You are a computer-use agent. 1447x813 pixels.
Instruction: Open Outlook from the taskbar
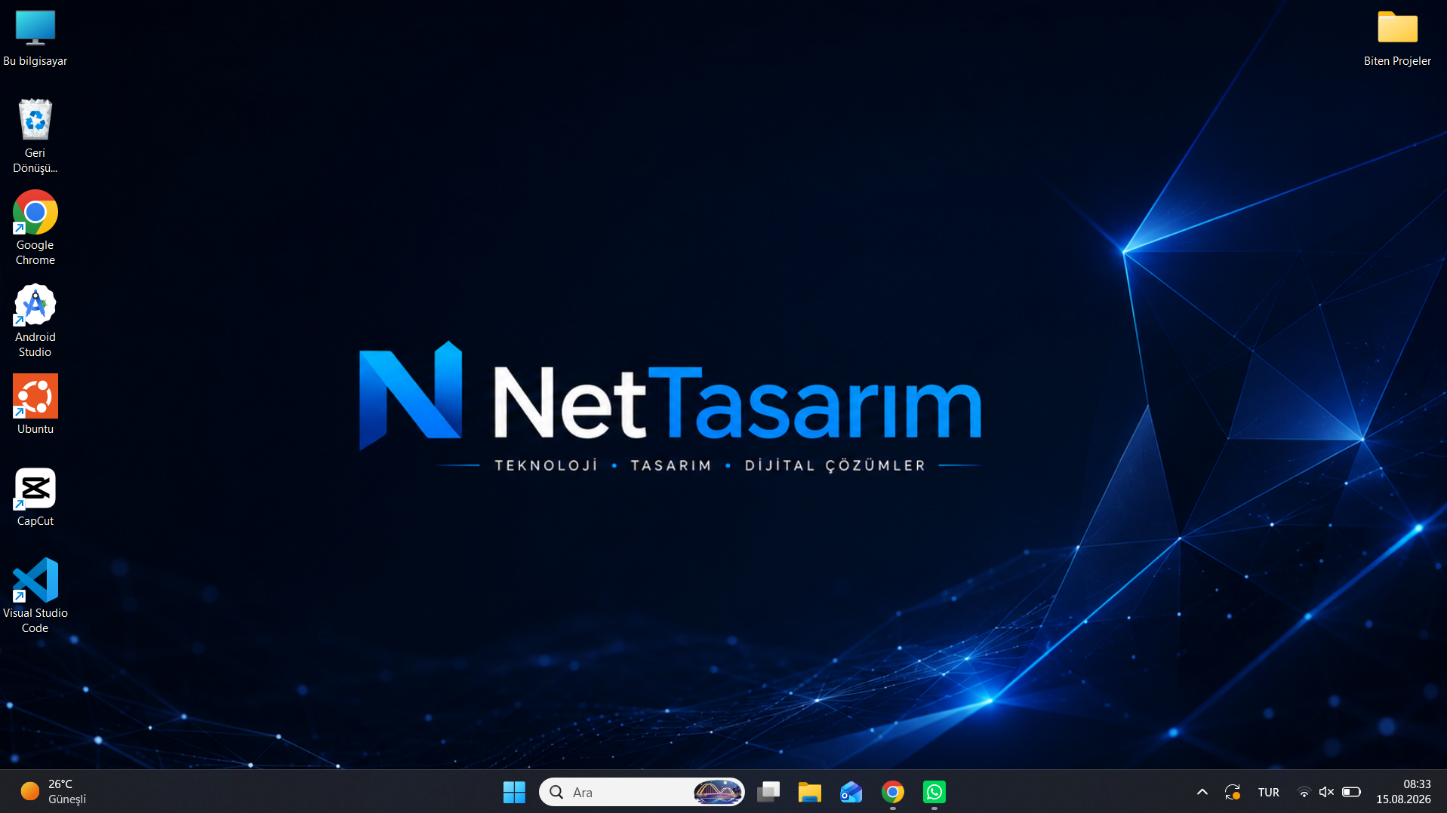851,792
